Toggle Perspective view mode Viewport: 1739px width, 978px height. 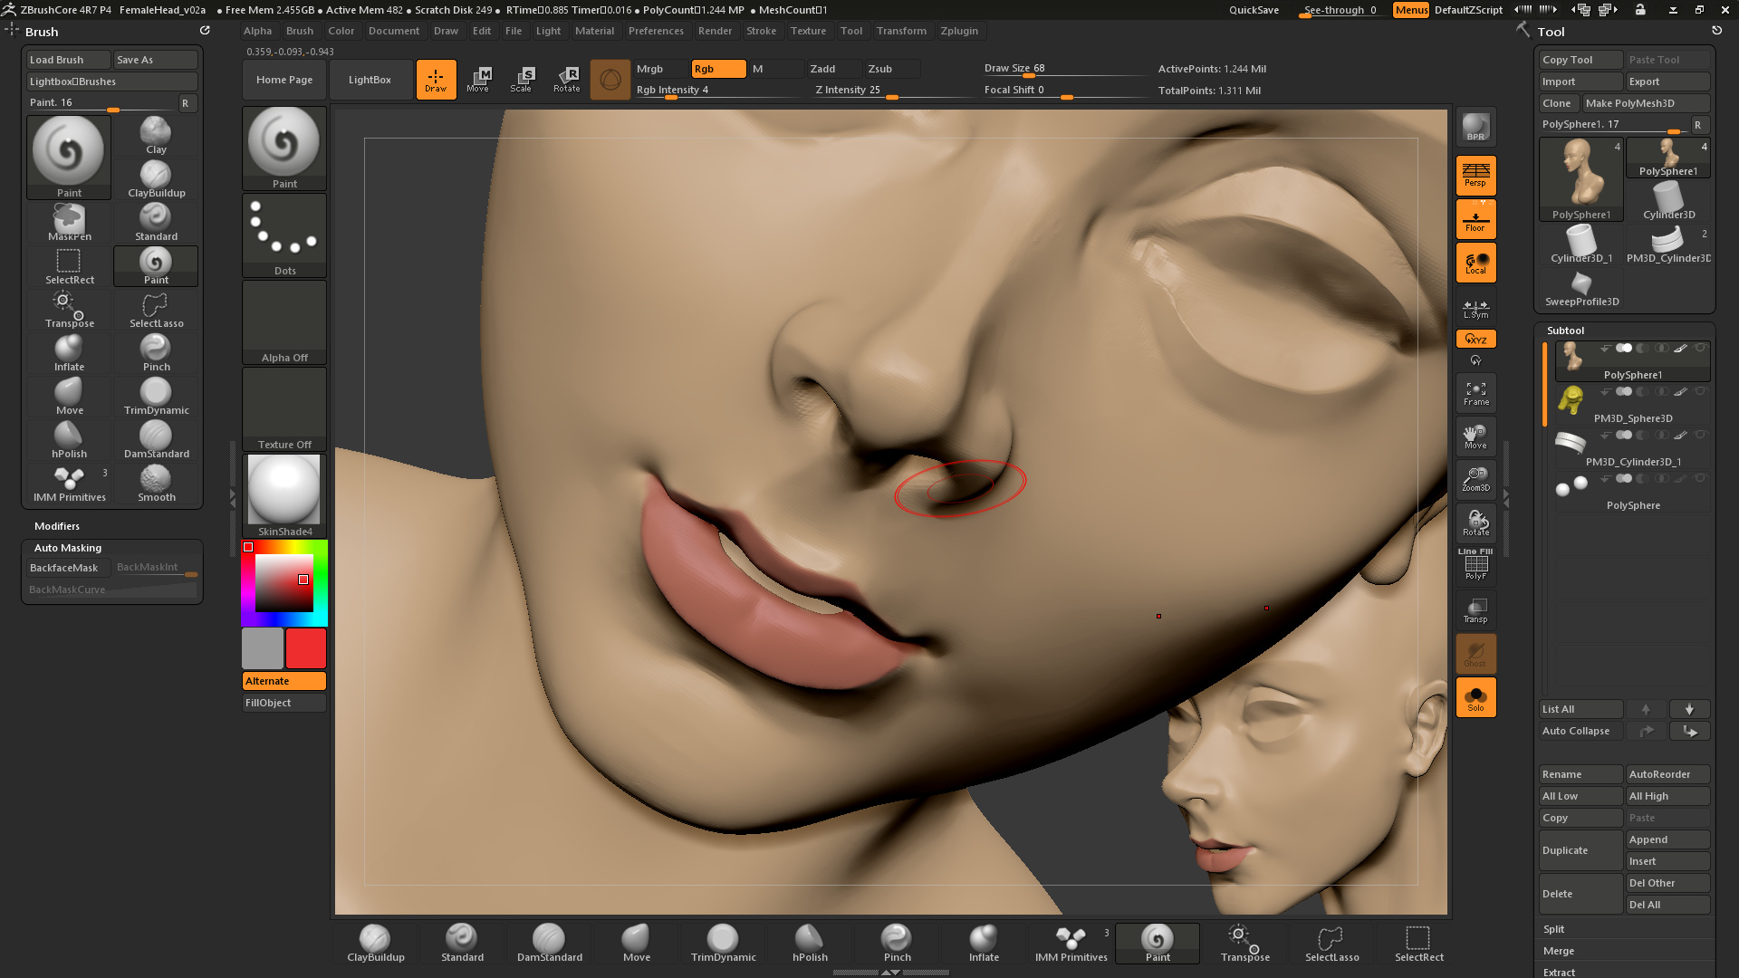[x=1475, y=175]
